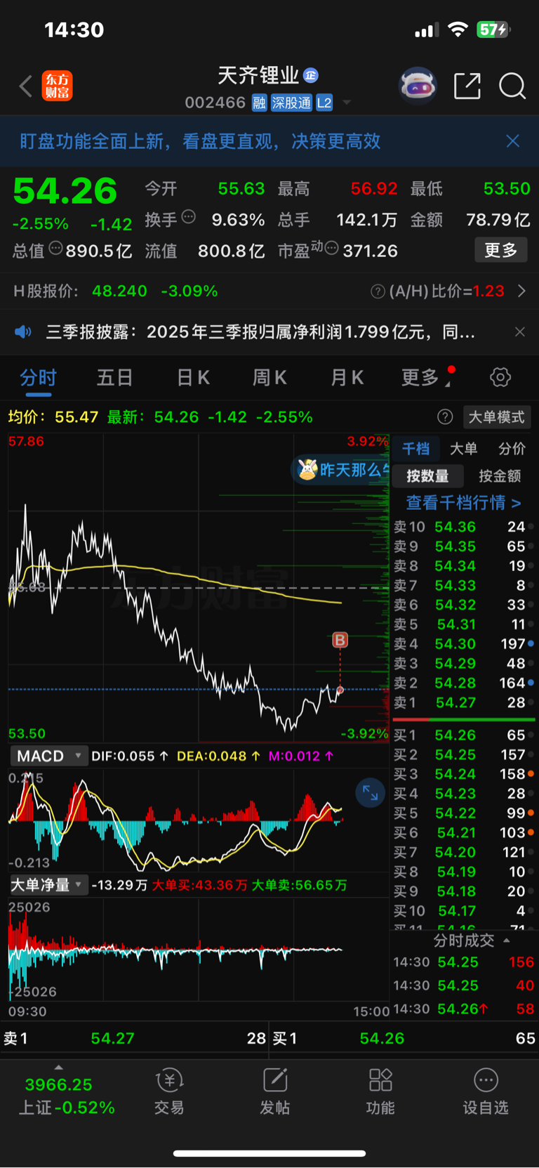Expand the MACD chart fullscreen icon
Image resolution: width=539 pixels, height=1168 pixels.
pos(370,794)
